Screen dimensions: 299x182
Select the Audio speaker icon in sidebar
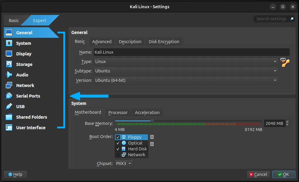click(x=9, y=75)
